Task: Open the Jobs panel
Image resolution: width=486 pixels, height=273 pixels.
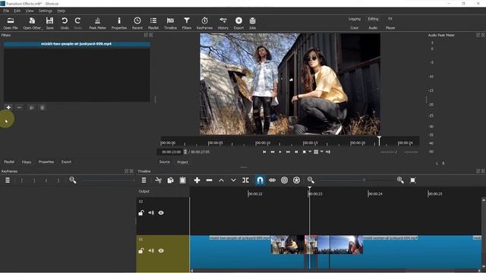Action: [253, 24]
